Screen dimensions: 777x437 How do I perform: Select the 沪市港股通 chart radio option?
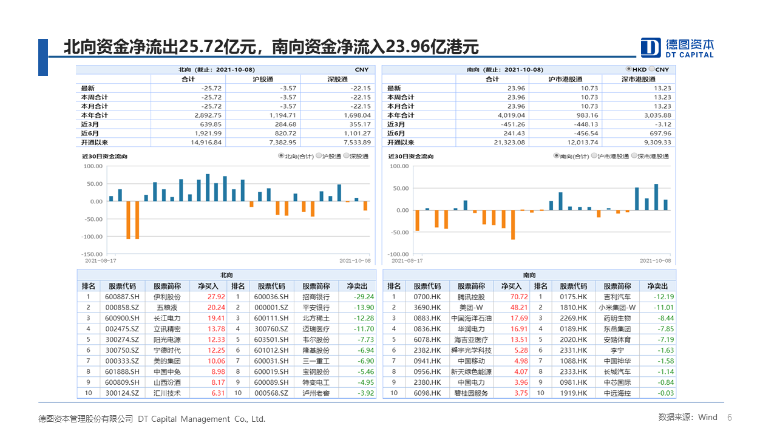tap(595, 156)
